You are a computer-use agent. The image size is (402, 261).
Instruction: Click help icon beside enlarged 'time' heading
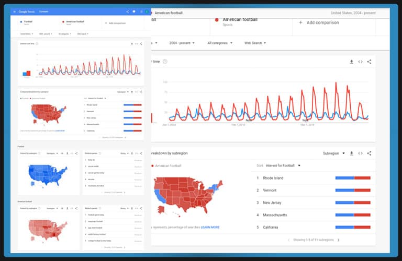tap(165, 62)
